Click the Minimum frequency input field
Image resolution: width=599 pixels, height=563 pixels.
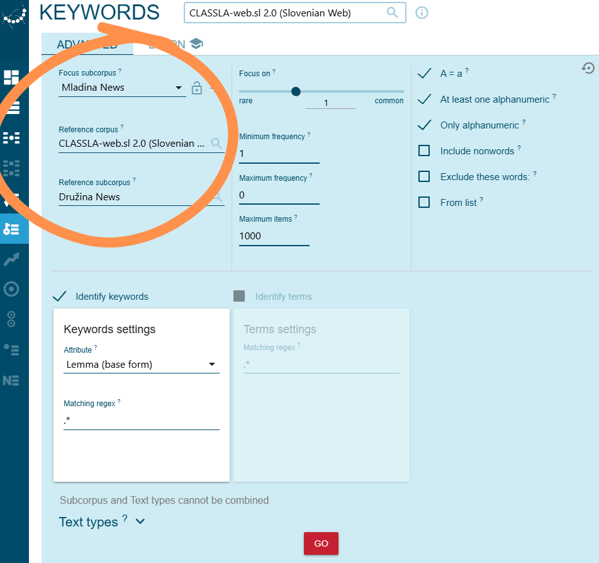point(279,154)
